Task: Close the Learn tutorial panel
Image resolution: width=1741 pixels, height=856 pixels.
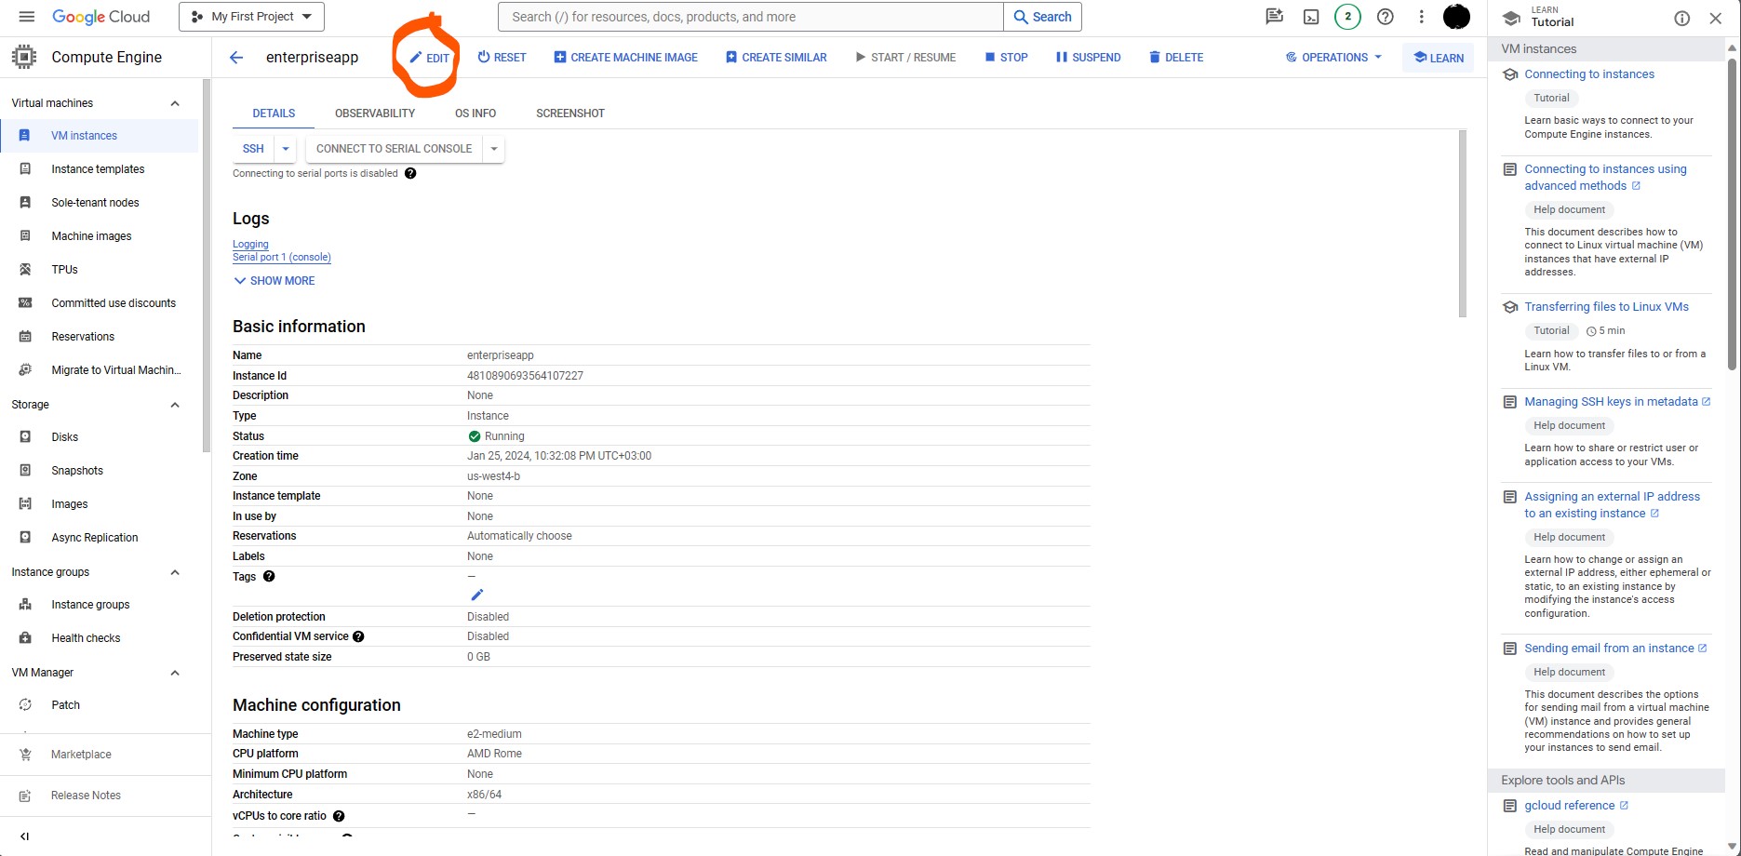Action: tap(1716, 18)
